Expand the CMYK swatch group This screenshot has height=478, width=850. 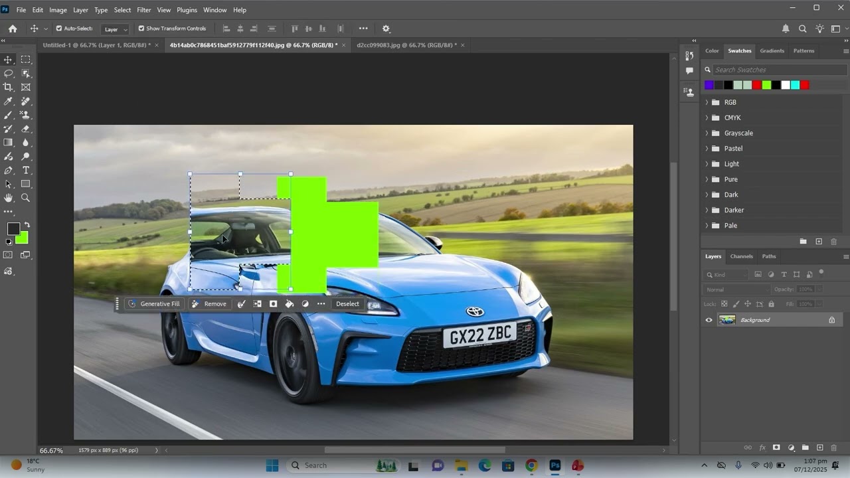(x=707, y=118)
